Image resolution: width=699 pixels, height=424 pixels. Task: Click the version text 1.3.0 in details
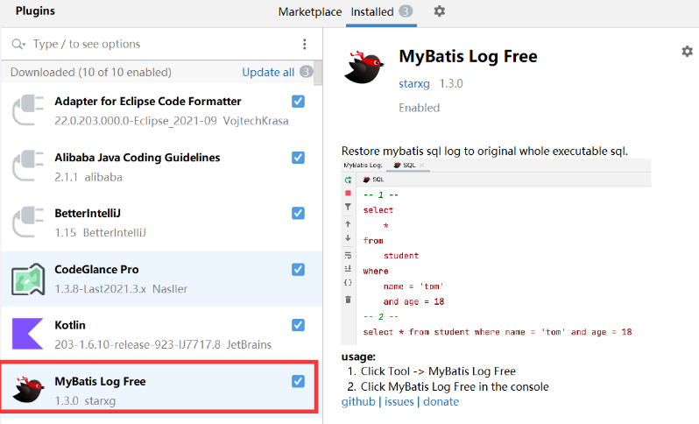click(x=451, y=84)
